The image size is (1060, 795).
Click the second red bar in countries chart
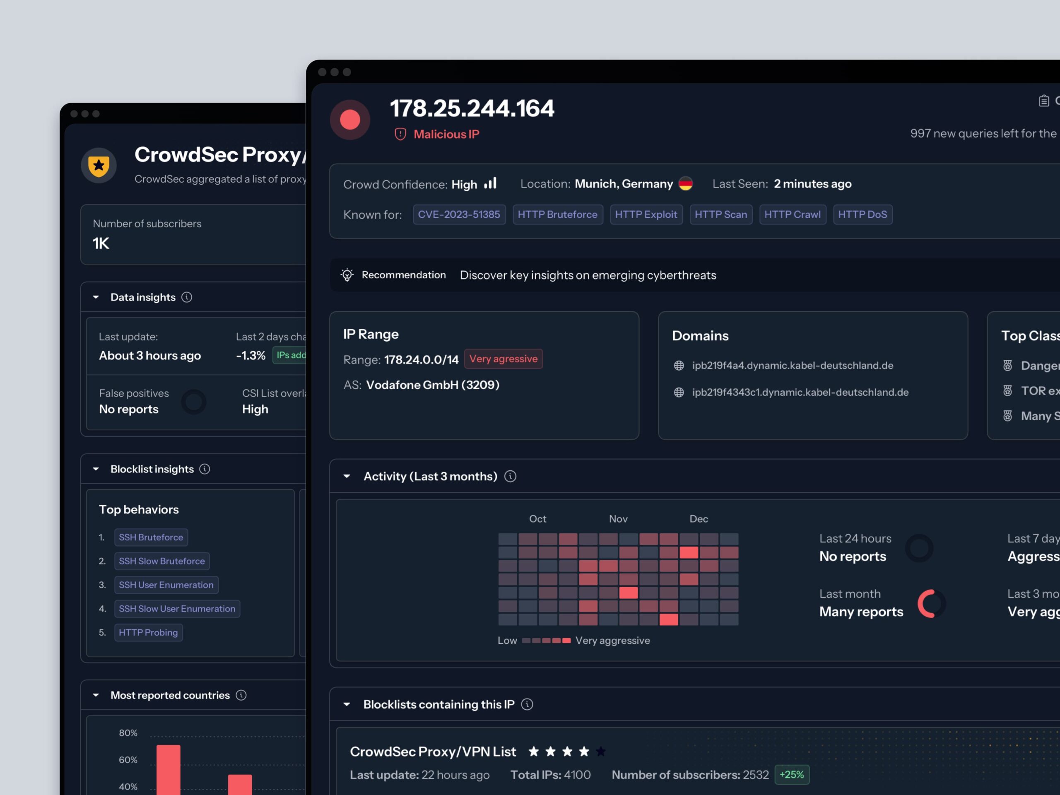pos(240,785)
